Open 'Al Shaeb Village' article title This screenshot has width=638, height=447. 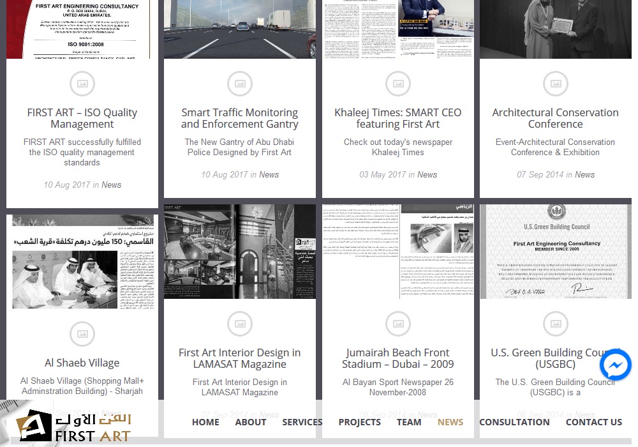(x=82, y=363)
